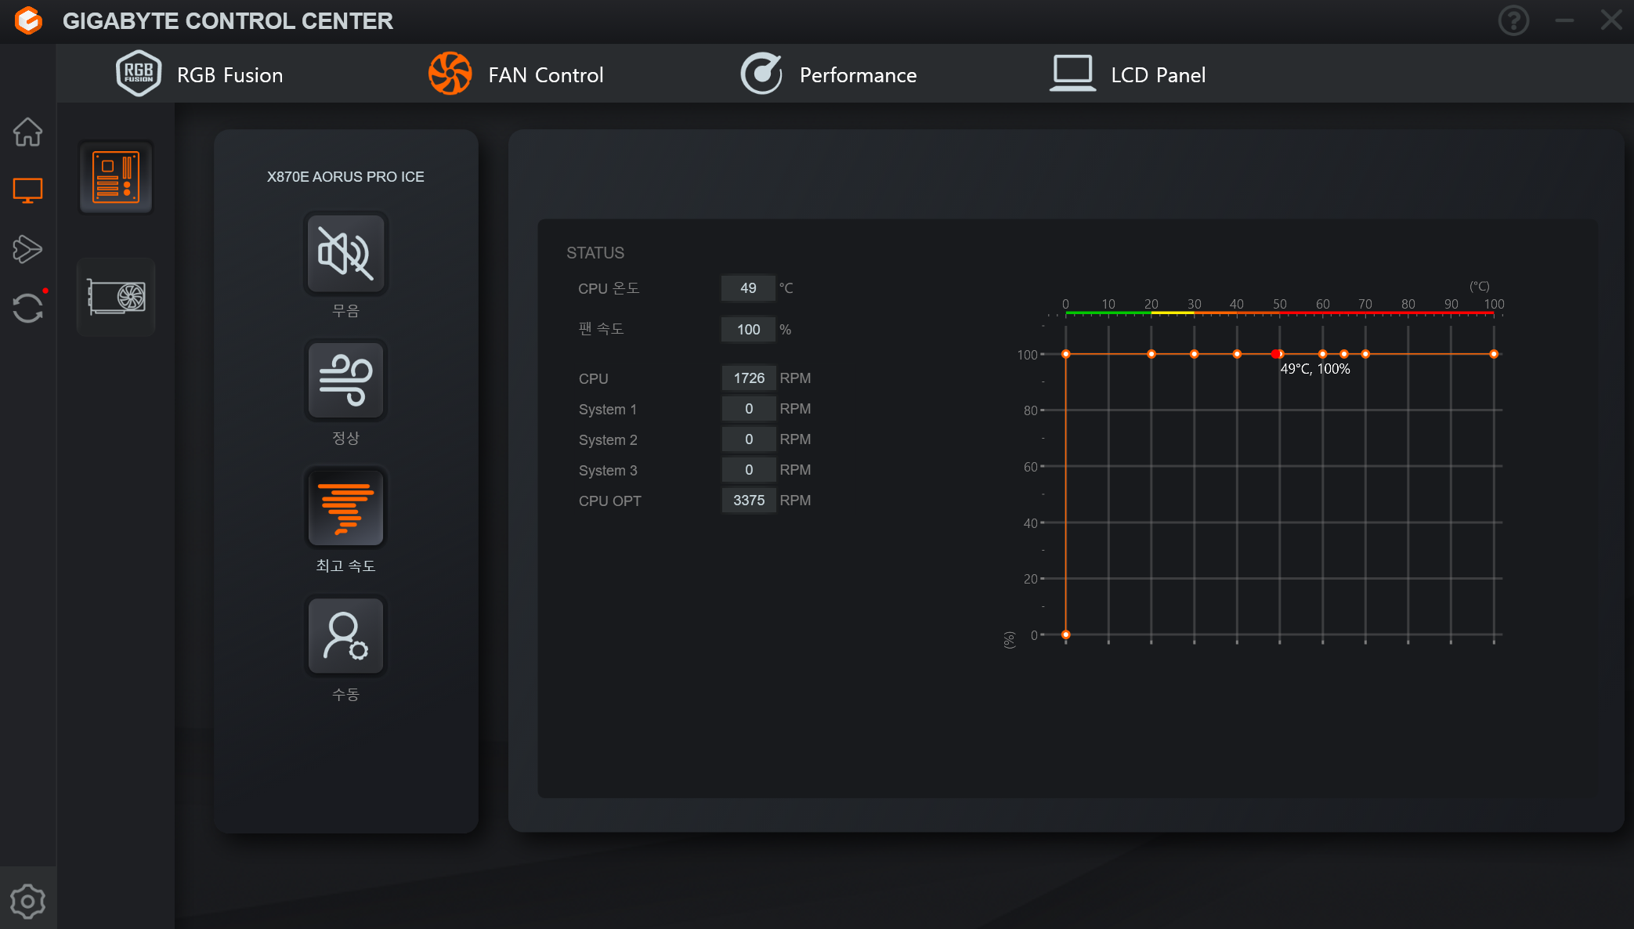Viewport: 1634px width, 929px height.
Task: Click the CPU fan RPM value field
Action: pos(748,378)
